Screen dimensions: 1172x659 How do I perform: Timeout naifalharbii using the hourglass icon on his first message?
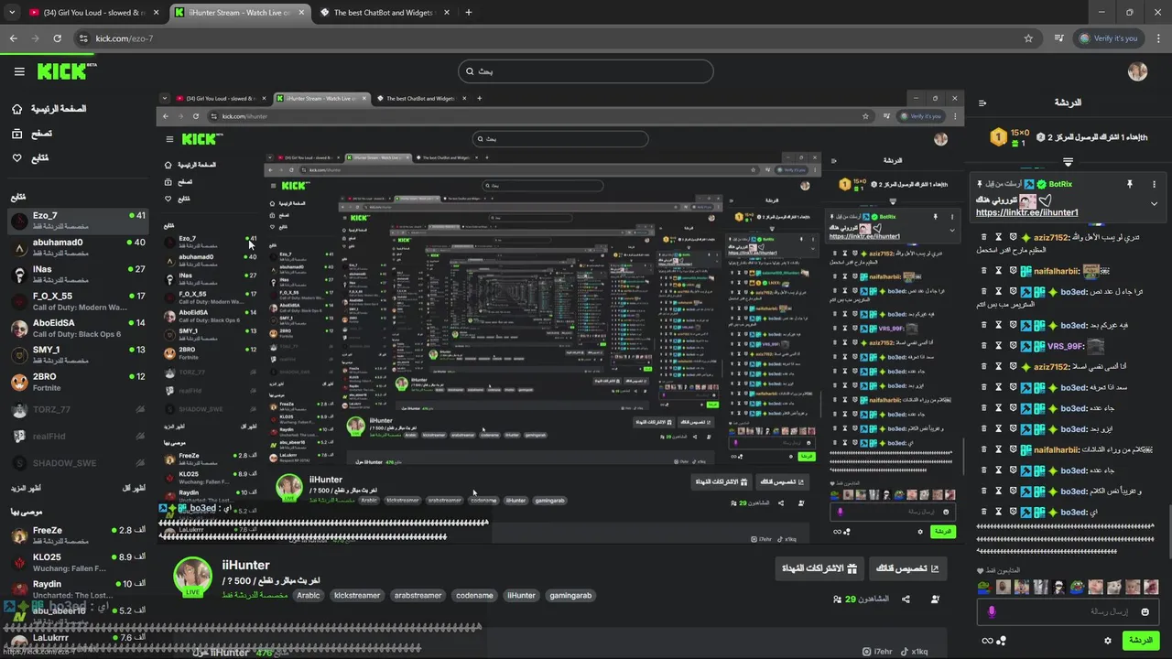(x=999, y=271)
